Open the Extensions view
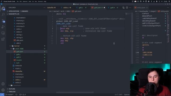171x96 pixels. coord(3,39)
